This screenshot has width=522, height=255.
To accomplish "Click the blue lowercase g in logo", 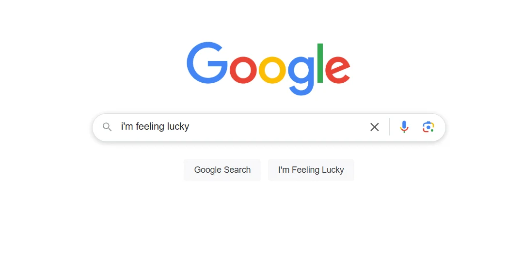I will pyautogui.click(x=301, y=76).
